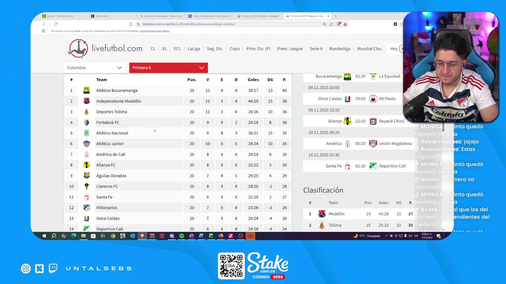Click the Deportivo Cali crest in the fixtures list
The height and width of the screenshot is (284, 506).
(x=373, y=166)
